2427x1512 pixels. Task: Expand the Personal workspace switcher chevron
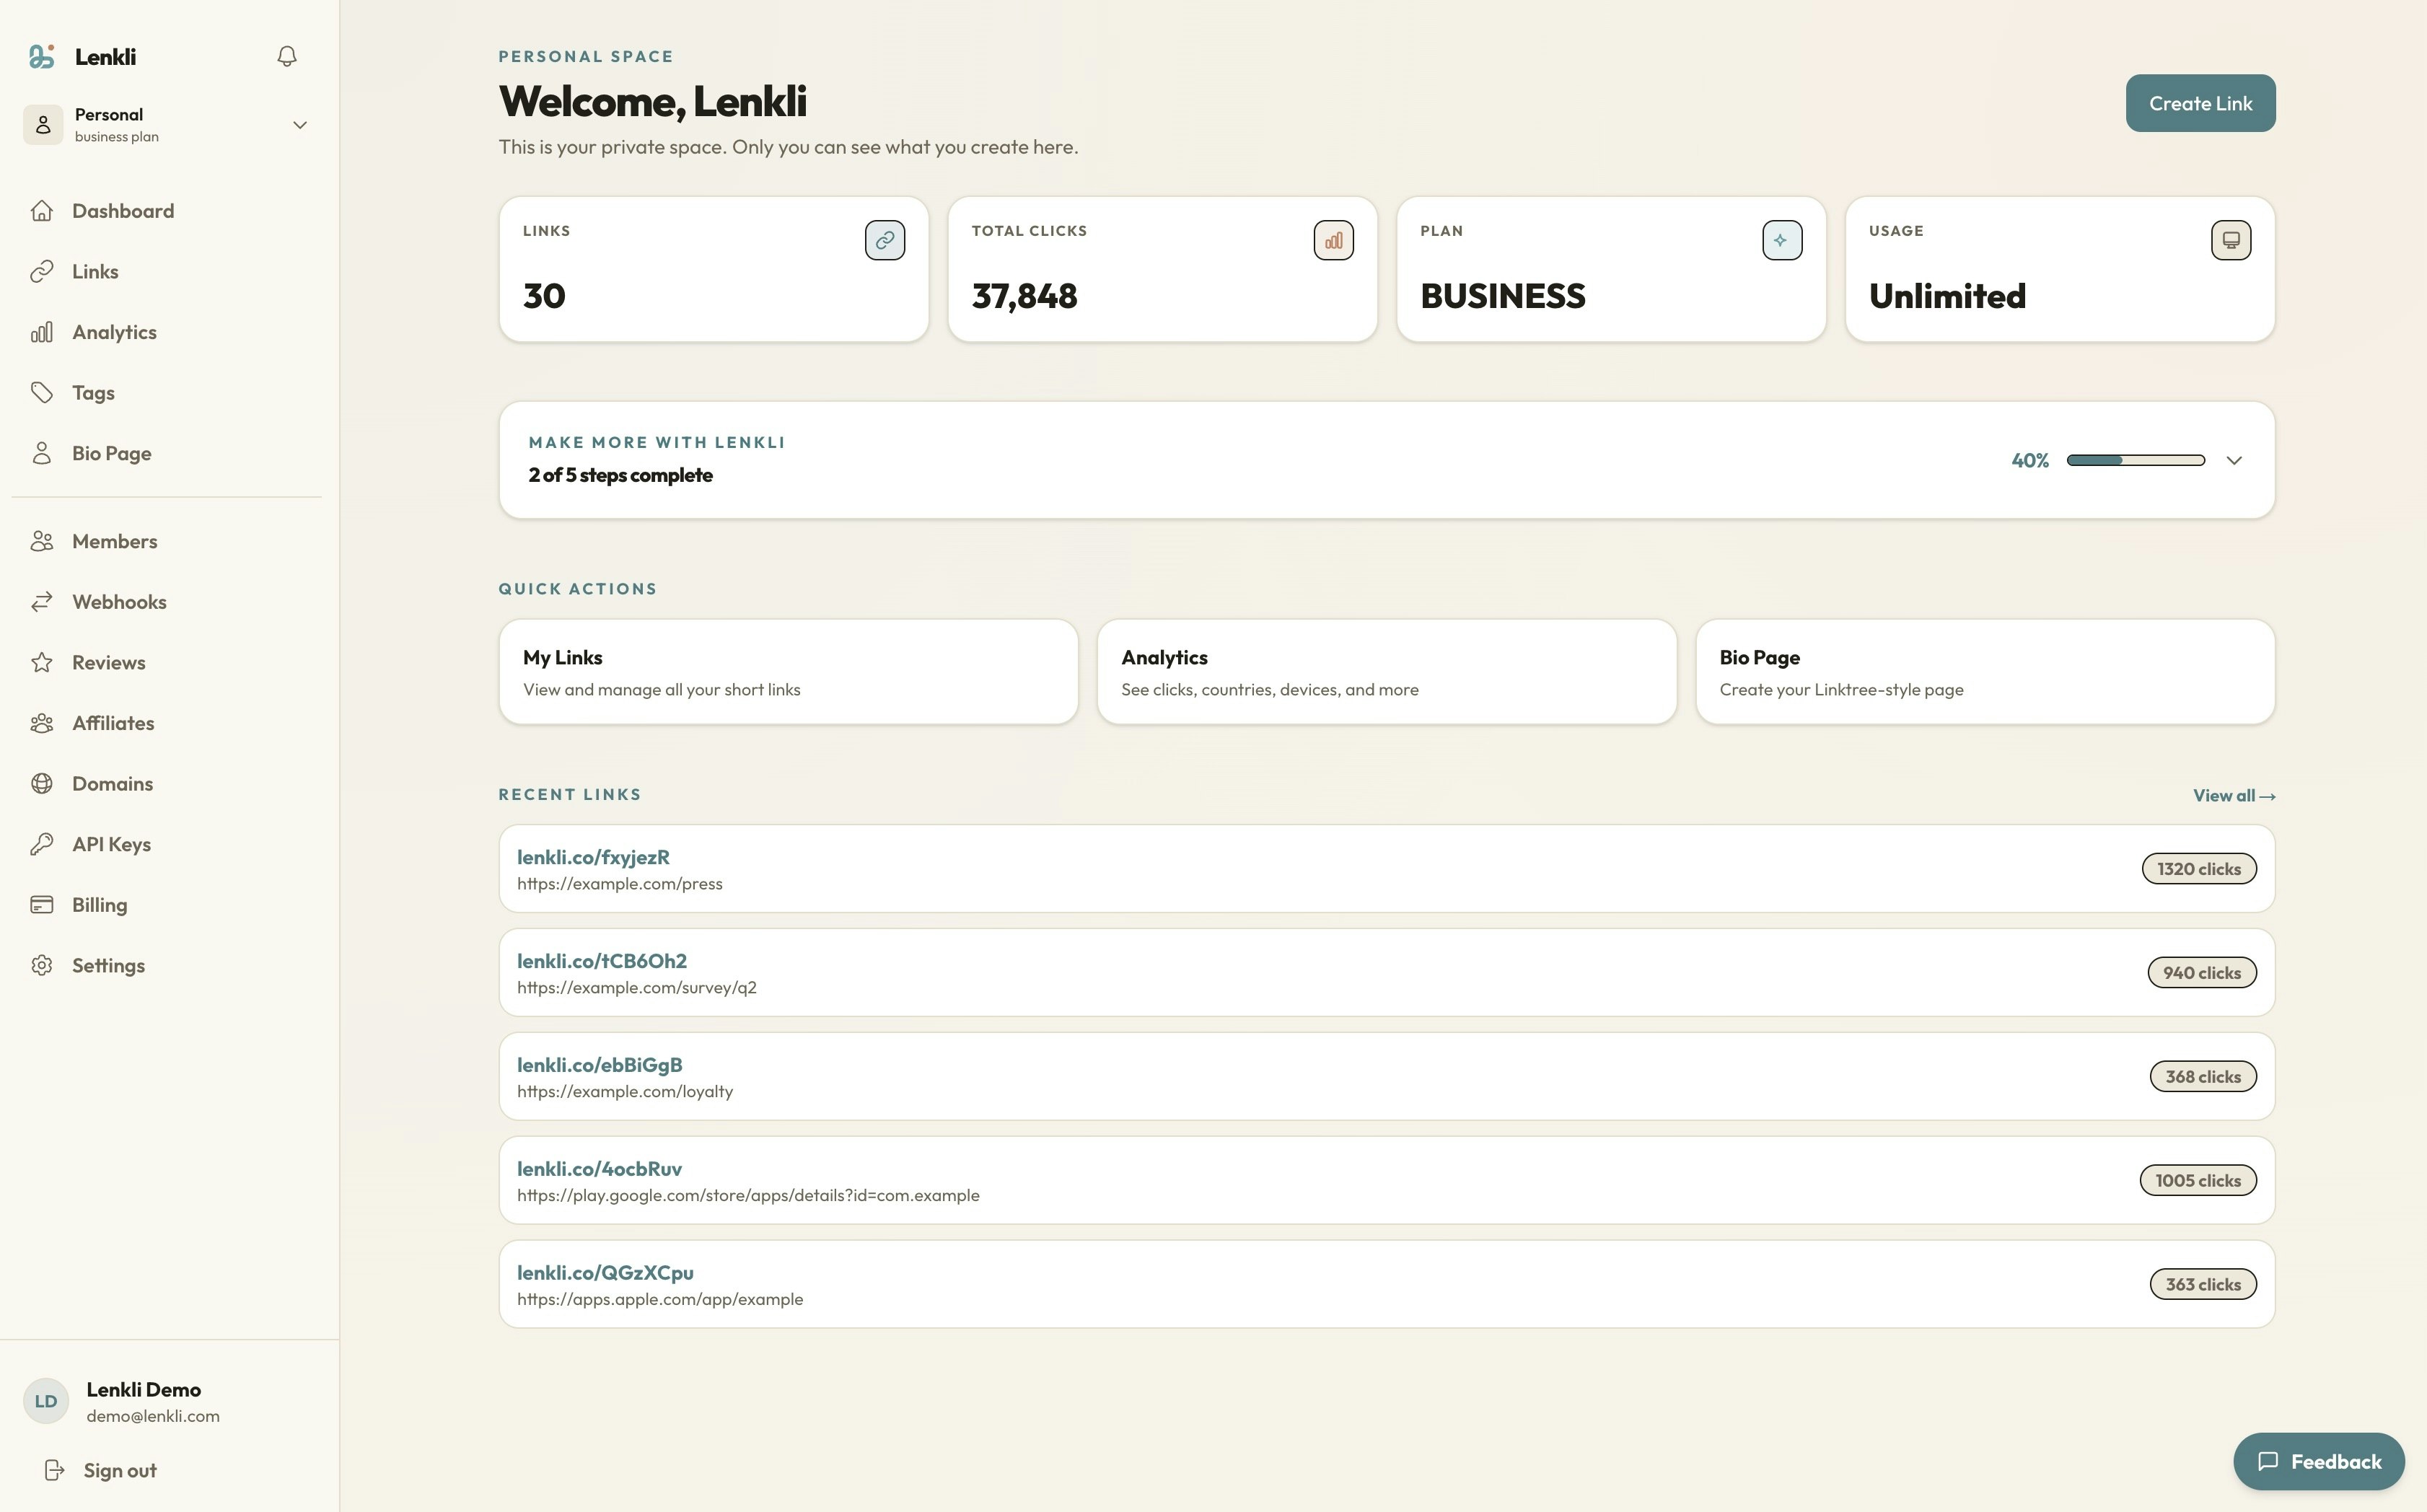click(299, 125)
